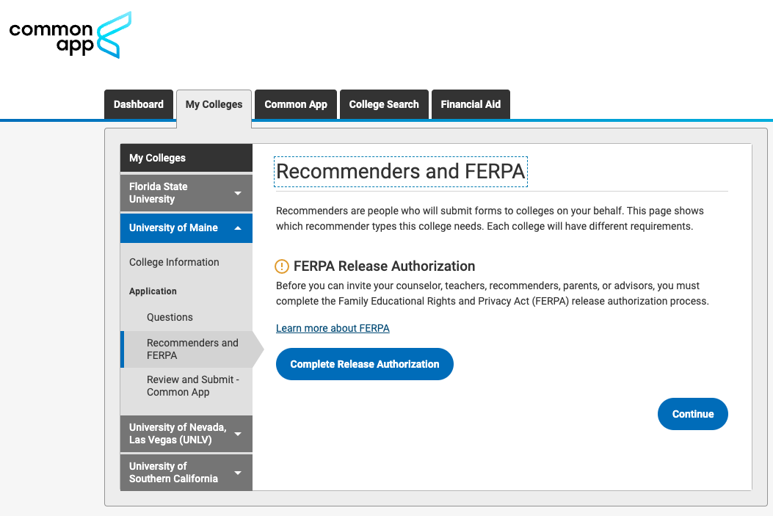Select Recommenders and FERPA sidebar item
Viewport: 773px width, 516px height.
tap(192, 349)
